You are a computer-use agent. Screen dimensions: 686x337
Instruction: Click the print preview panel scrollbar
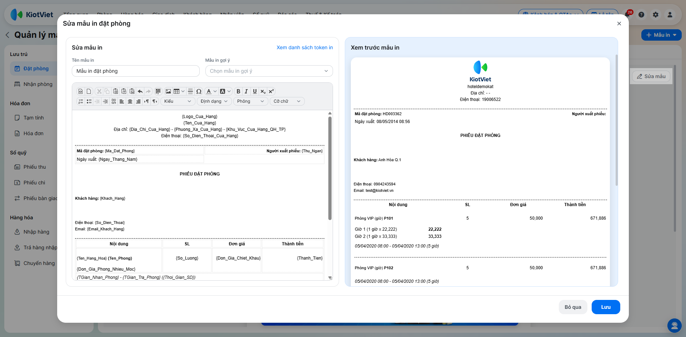[x=616, y=120]
